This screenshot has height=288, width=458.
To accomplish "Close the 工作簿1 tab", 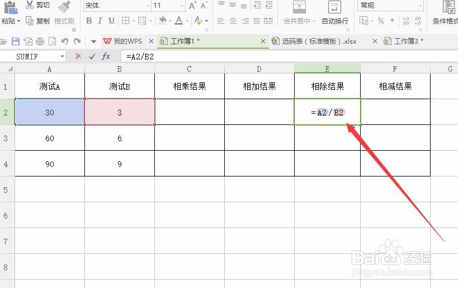I will pyautogui.click(x=263, y=41).
